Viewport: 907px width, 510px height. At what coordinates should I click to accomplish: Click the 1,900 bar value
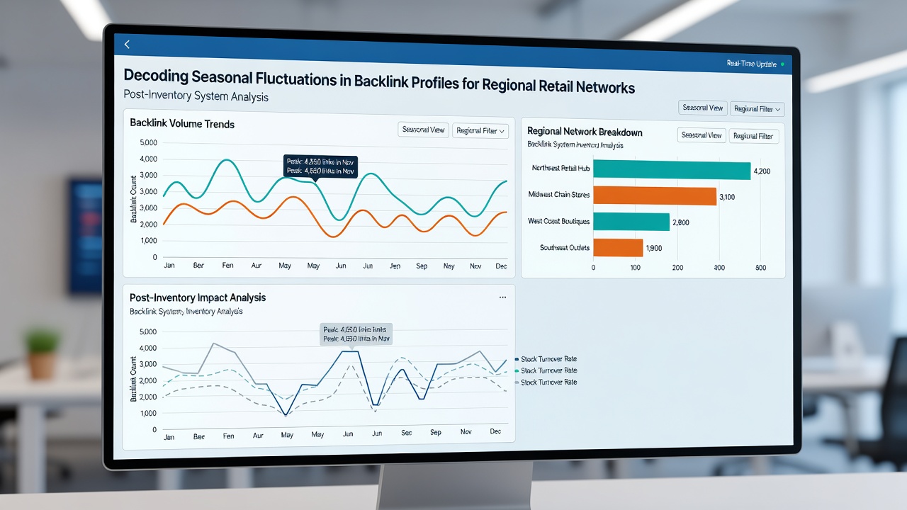[653, 248]
